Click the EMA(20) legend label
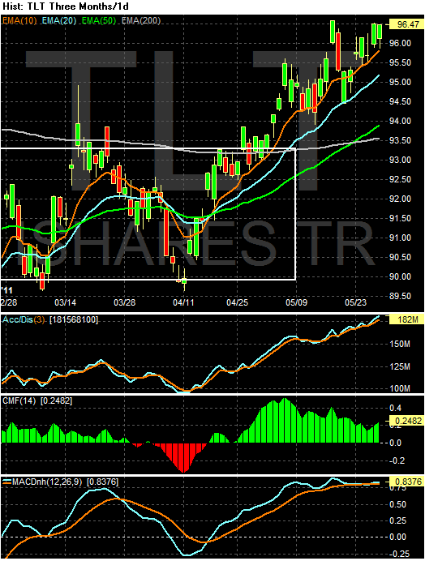The image size is (425, 561). pyautogui.click(x=59, y=21)
